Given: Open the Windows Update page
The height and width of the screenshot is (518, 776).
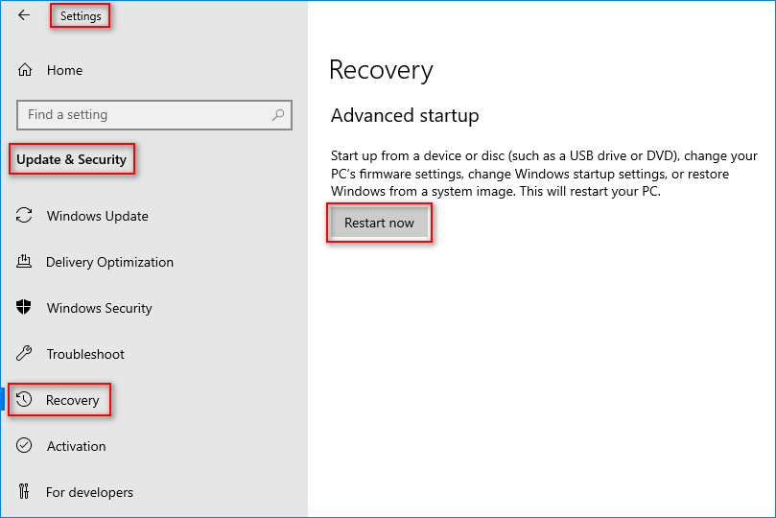Looking at the screenshot, I should tap(98, 216).
